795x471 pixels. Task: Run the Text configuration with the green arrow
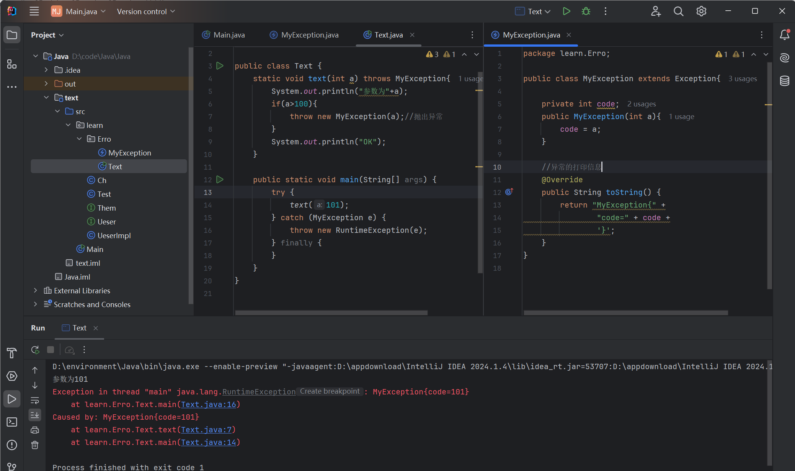tap(566, 11)
